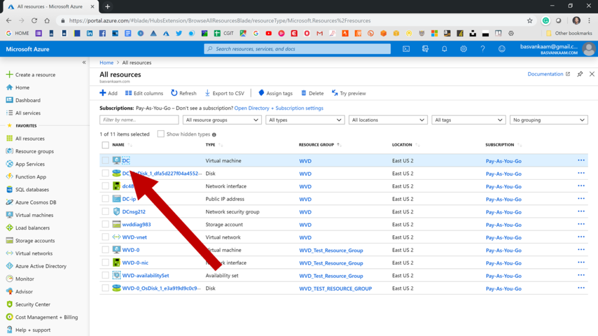
Task: Click Export to CSV
Action: tap(225, 93)
